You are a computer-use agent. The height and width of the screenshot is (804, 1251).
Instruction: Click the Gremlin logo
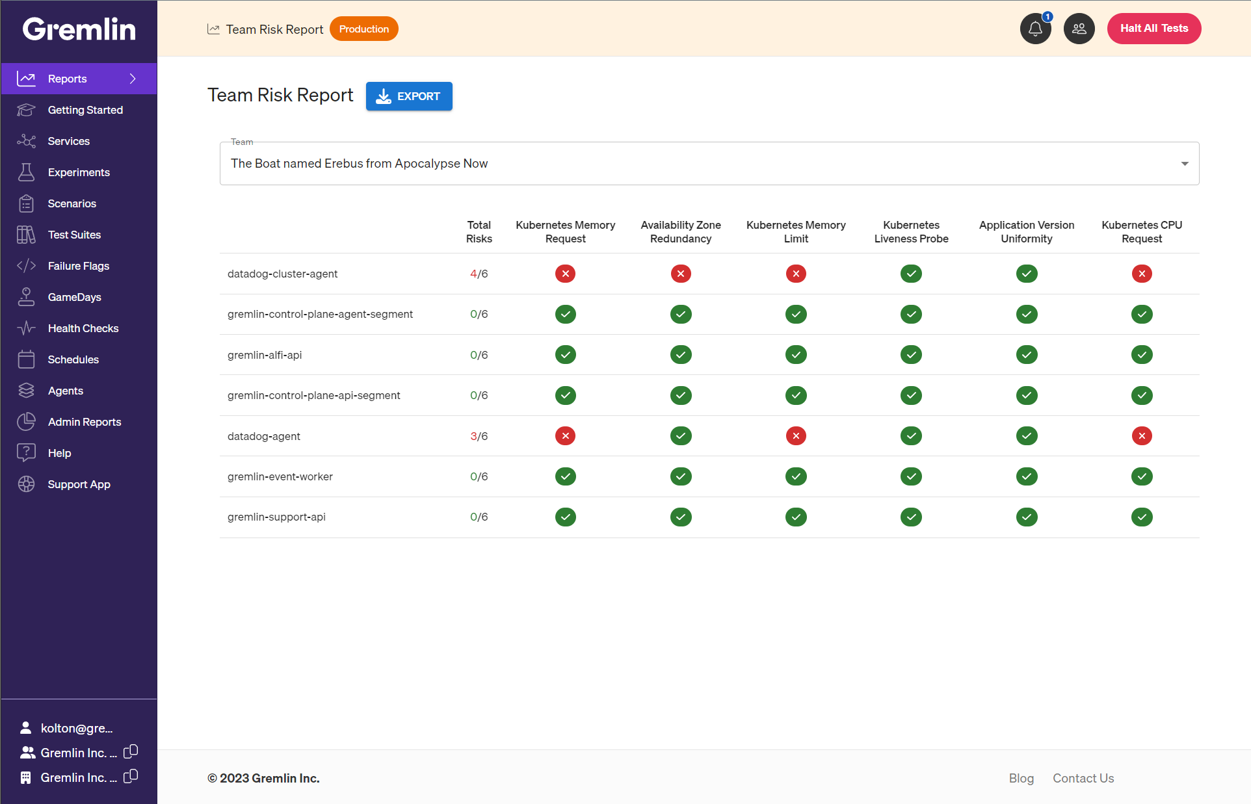(79, 29)
